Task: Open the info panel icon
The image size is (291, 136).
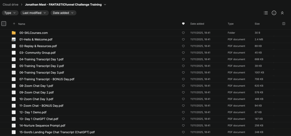Action: tap(274, 13)
